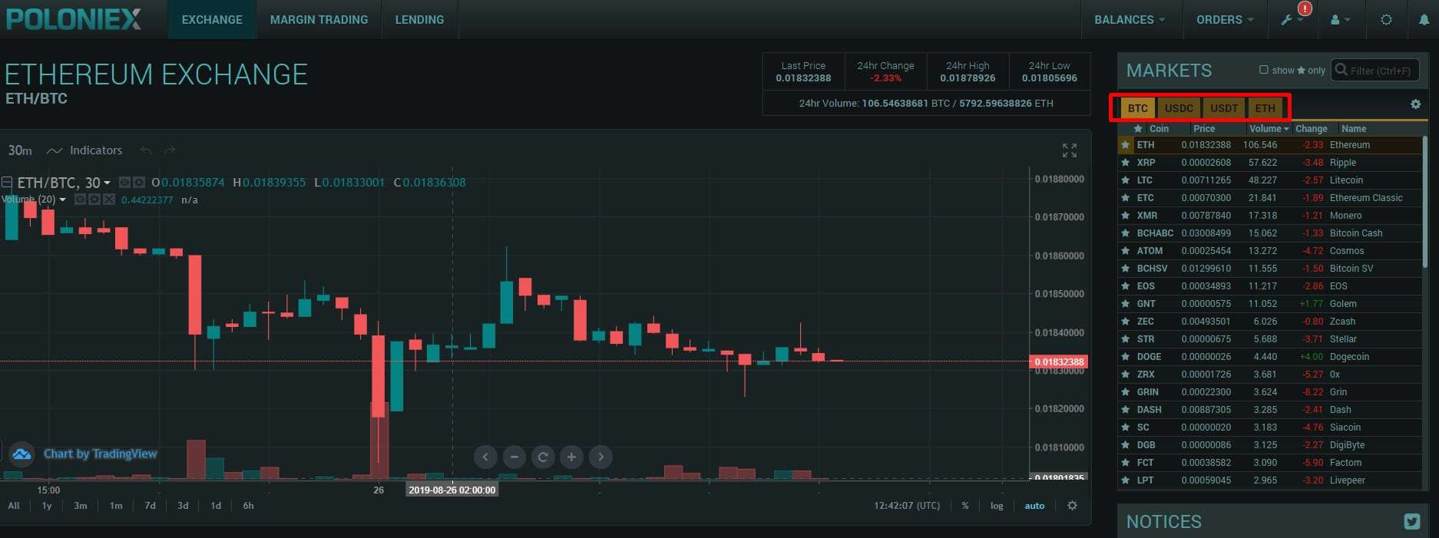Click the chart reset button
This screenshot has width=1439, height=538.
pos(543,457)
